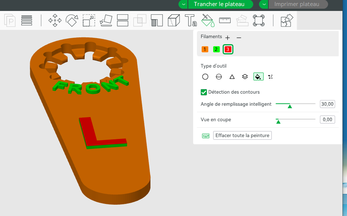The height and width of the screenshot is (216, 347).
Task: Open the Assembly view puzzle icon
Action: click(287, 20)
